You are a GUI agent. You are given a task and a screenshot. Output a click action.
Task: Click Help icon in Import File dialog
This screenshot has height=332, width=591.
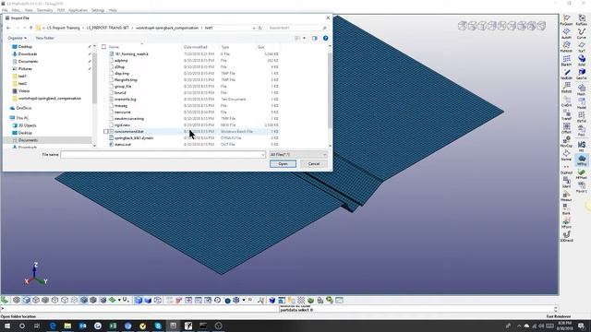(x=325, y=38)
